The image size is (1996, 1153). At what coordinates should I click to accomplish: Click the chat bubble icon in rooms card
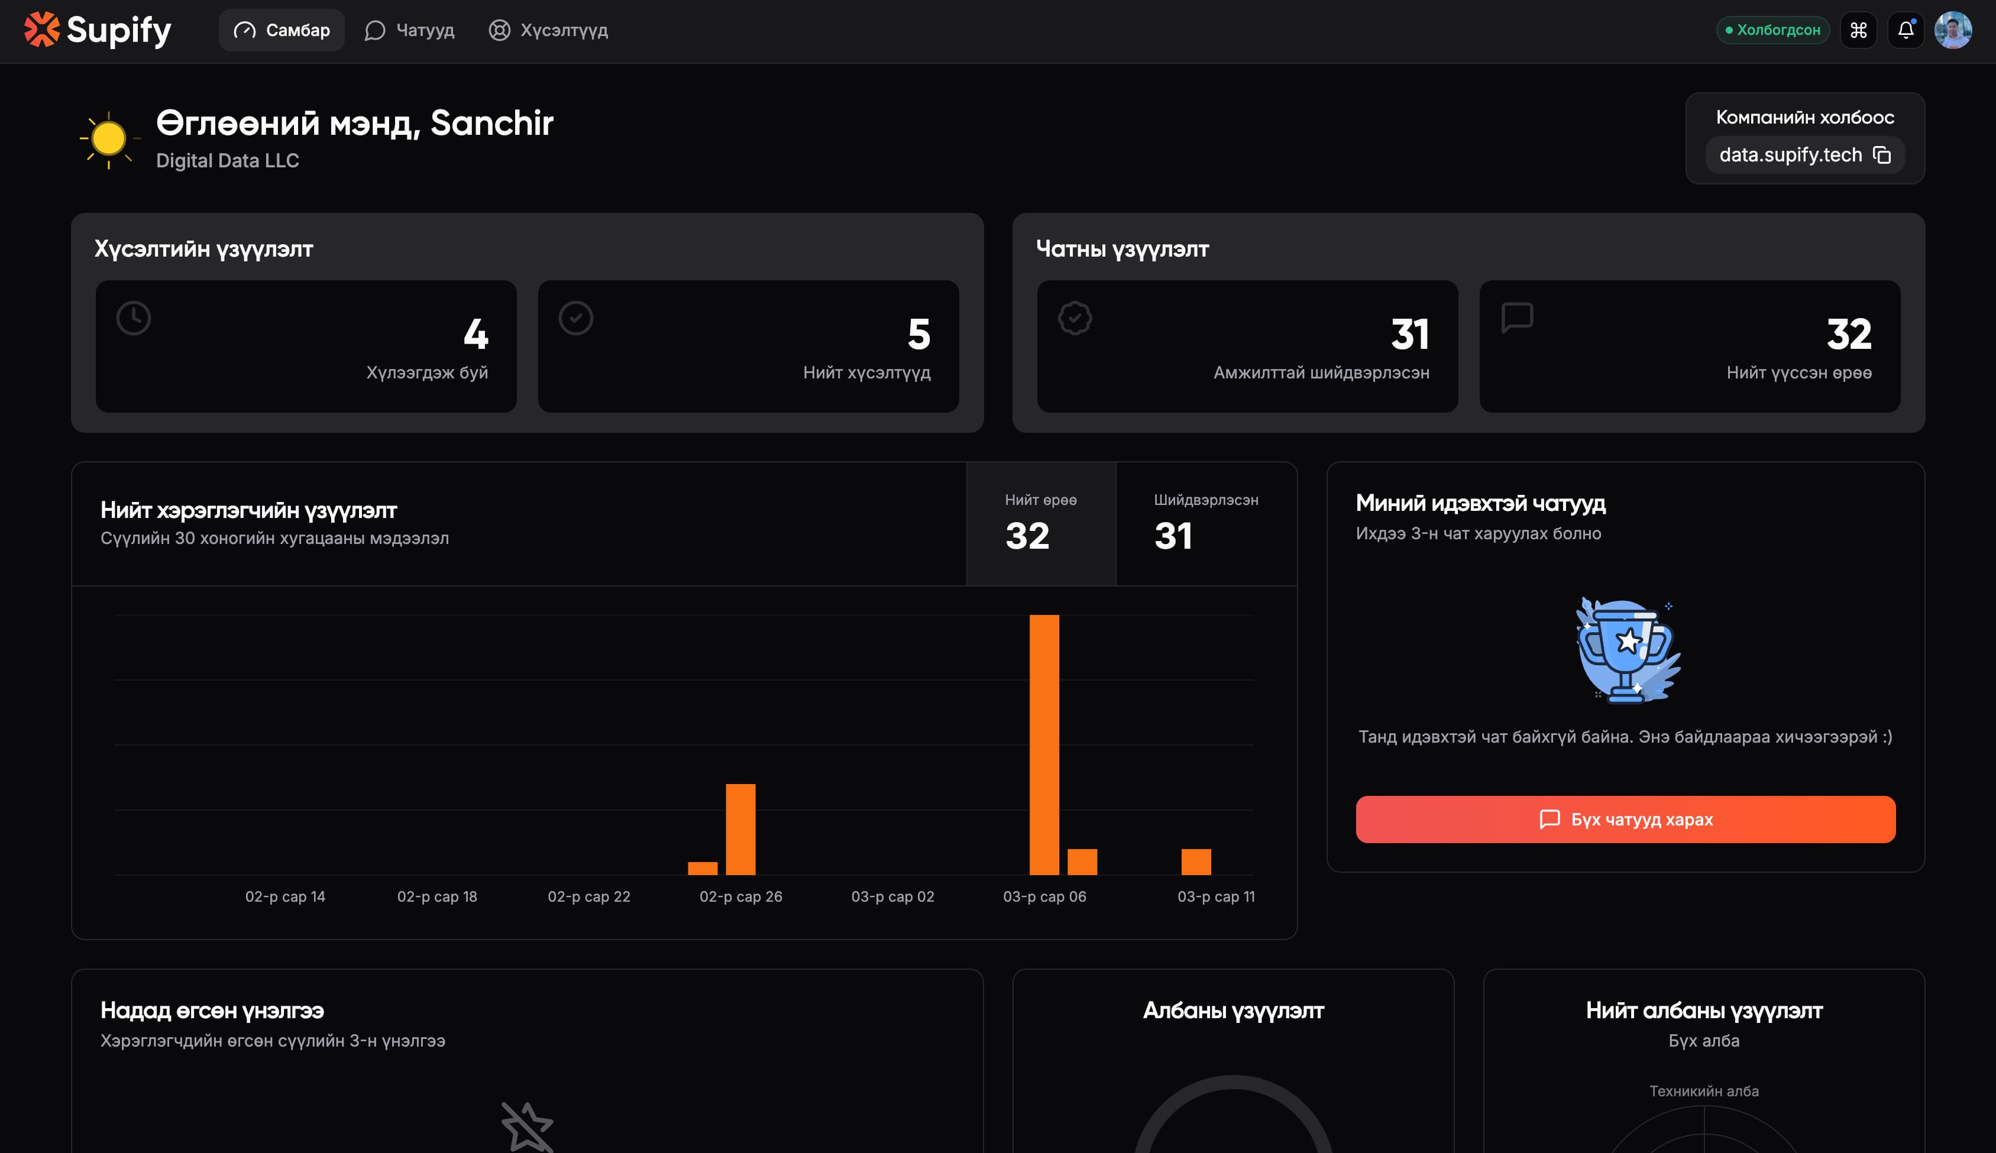point(1518,318)
